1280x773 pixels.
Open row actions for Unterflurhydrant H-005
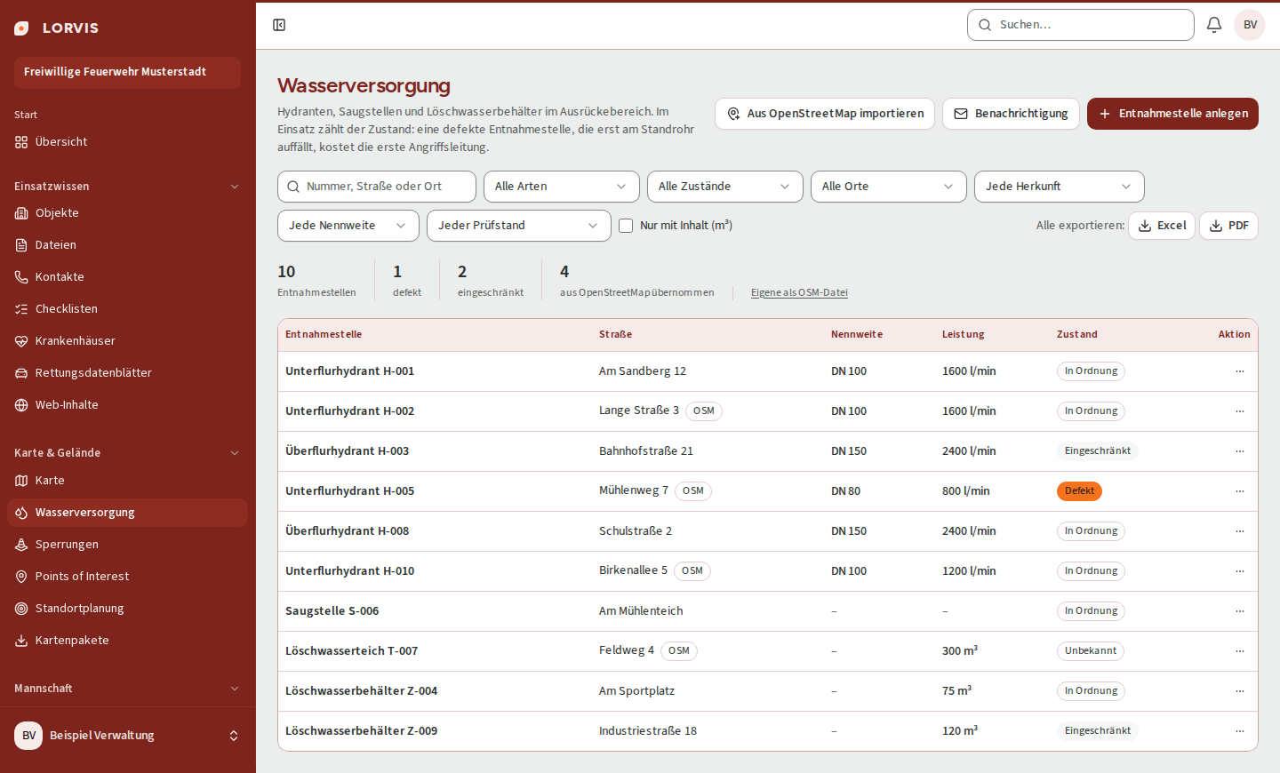(x=1240, y=491)
